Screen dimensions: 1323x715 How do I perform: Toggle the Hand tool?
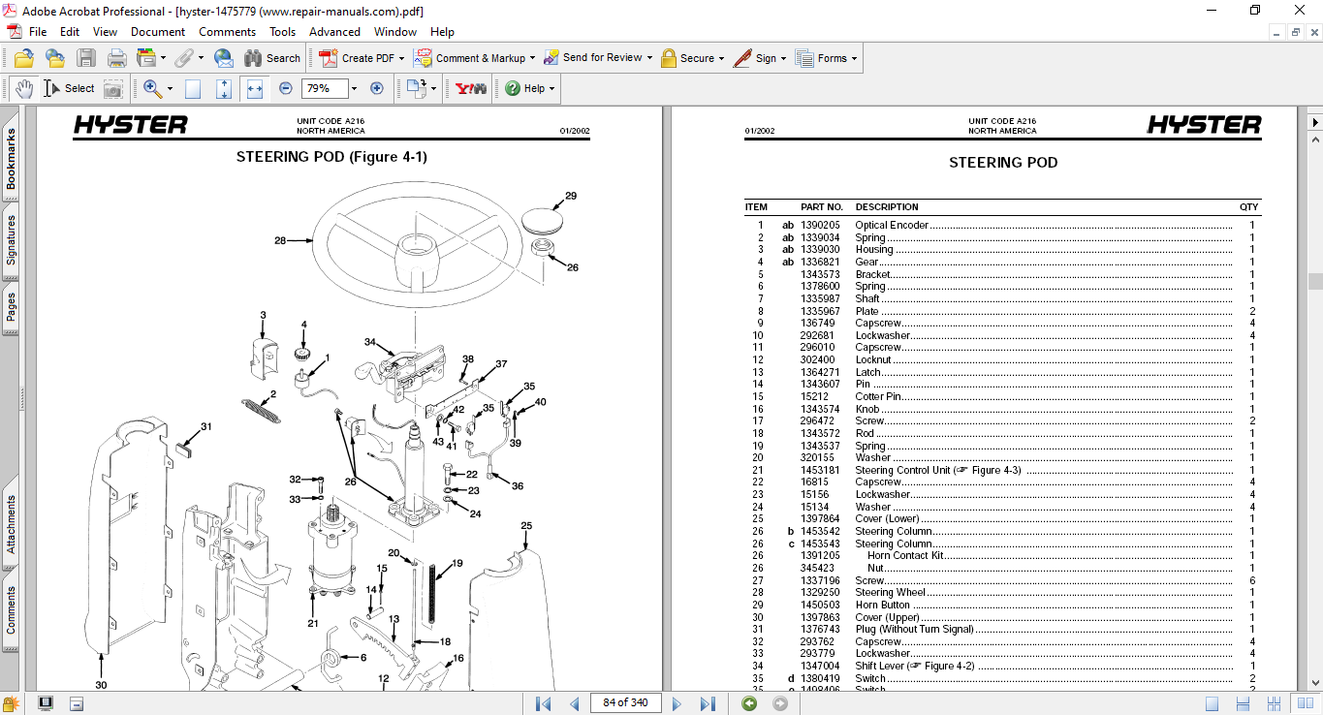click(x=24, y=88)
